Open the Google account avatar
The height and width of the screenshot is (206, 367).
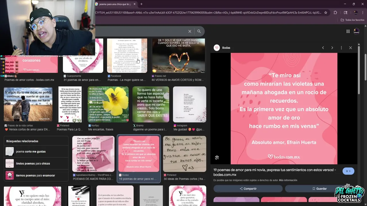[x=356, y=31]
